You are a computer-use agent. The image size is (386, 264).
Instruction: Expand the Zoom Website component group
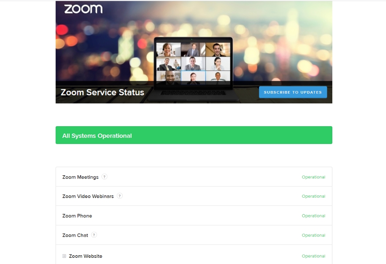[x=64, y=256]
